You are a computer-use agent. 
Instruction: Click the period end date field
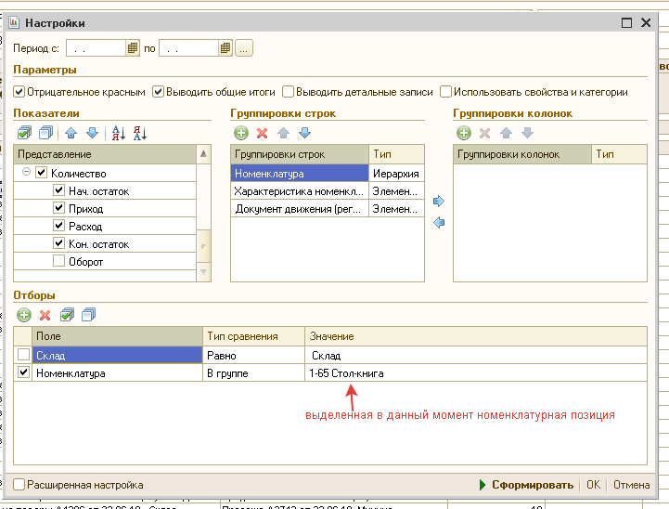[190, 47]
